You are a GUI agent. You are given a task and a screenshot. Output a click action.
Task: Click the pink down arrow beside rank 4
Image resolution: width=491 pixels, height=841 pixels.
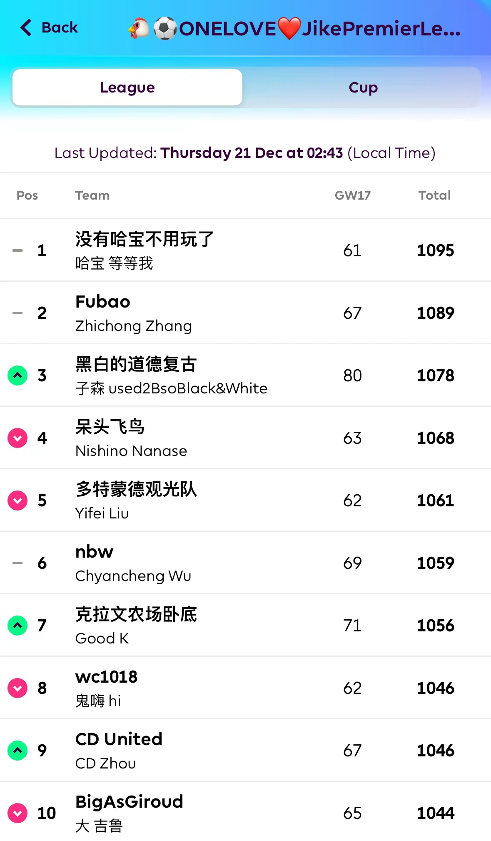pyautogui.click(x=17, y=438)
